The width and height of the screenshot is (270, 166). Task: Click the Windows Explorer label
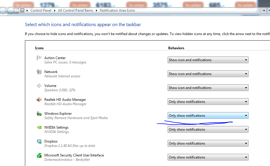tap(58, 114)
